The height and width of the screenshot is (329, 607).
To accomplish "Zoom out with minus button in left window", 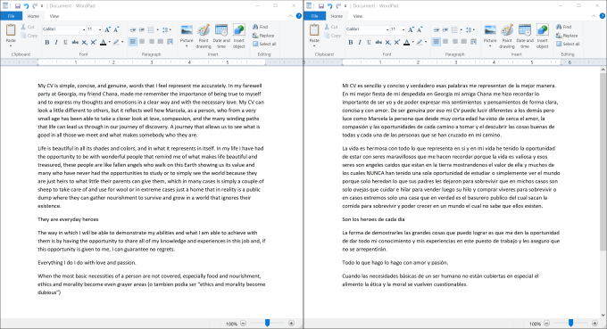I will coord(243,323).
